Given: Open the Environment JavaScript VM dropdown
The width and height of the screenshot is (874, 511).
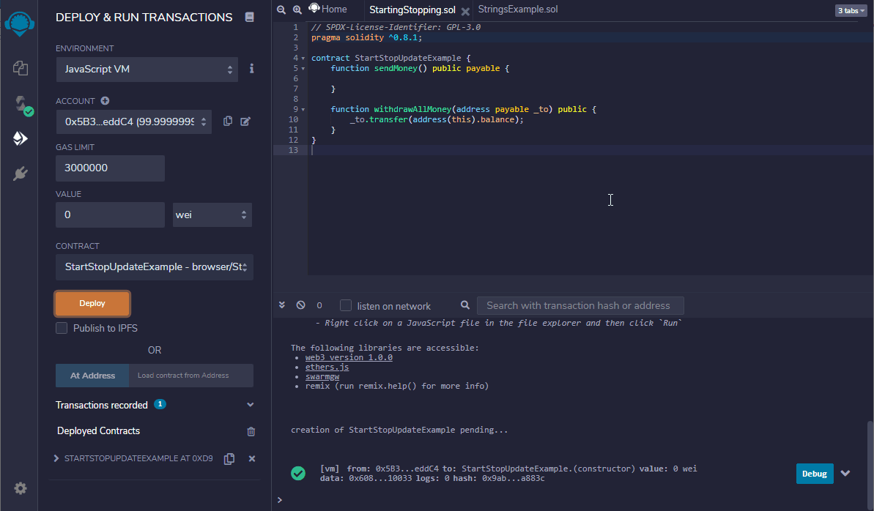Looking at the screenshot, I should [x=147, y=69].
